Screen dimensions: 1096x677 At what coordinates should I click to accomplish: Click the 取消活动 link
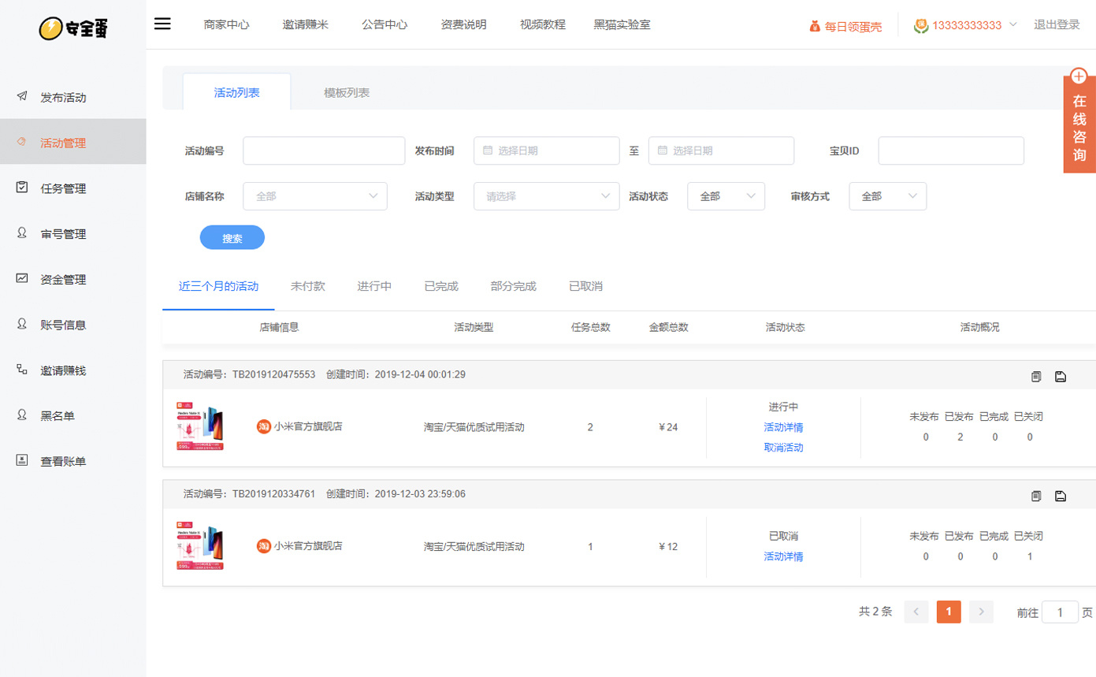pyautogui.click(x=783, y=448)
